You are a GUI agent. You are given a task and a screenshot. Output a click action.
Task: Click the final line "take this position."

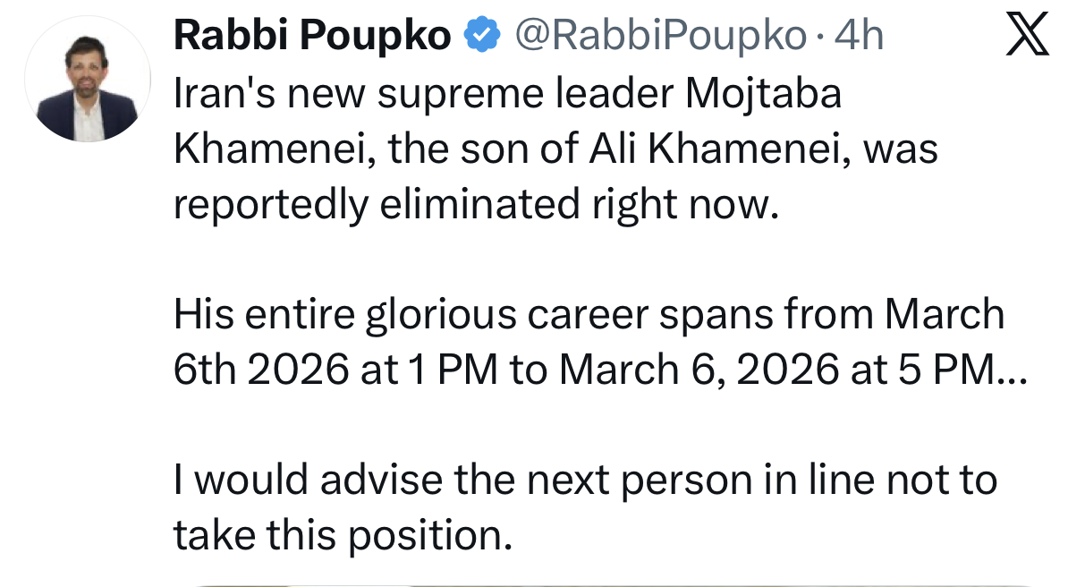tap(344, 535)
